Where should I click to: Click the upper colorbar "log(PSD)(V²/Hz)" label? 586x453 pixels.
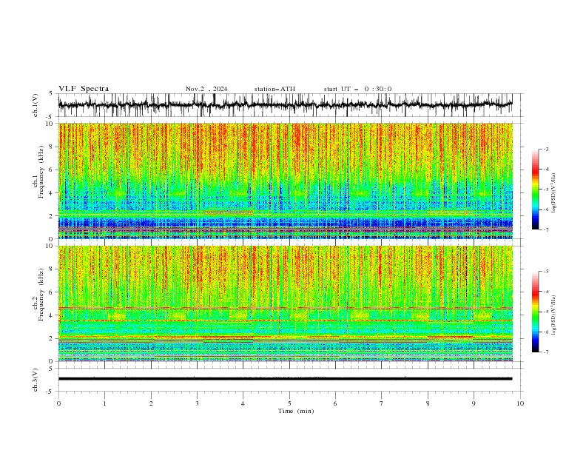[x=554, y=193]
